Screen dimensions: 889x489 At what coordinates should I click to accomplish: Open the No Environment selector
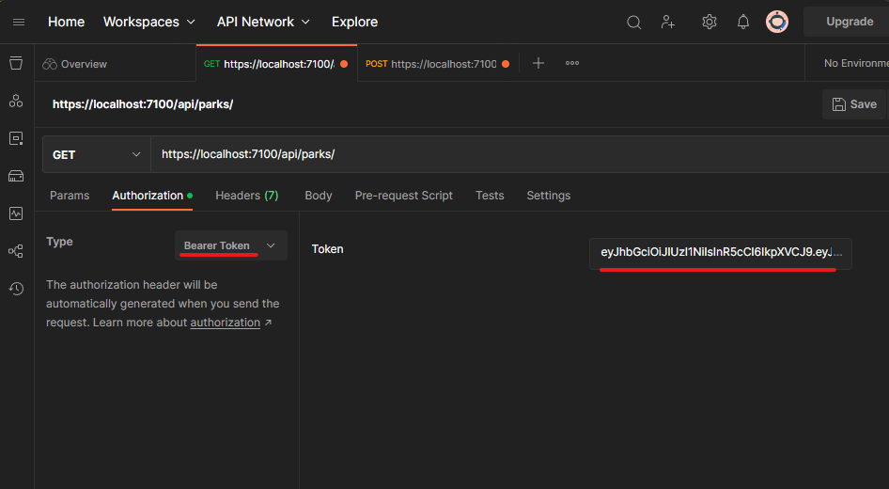point(856,64)
